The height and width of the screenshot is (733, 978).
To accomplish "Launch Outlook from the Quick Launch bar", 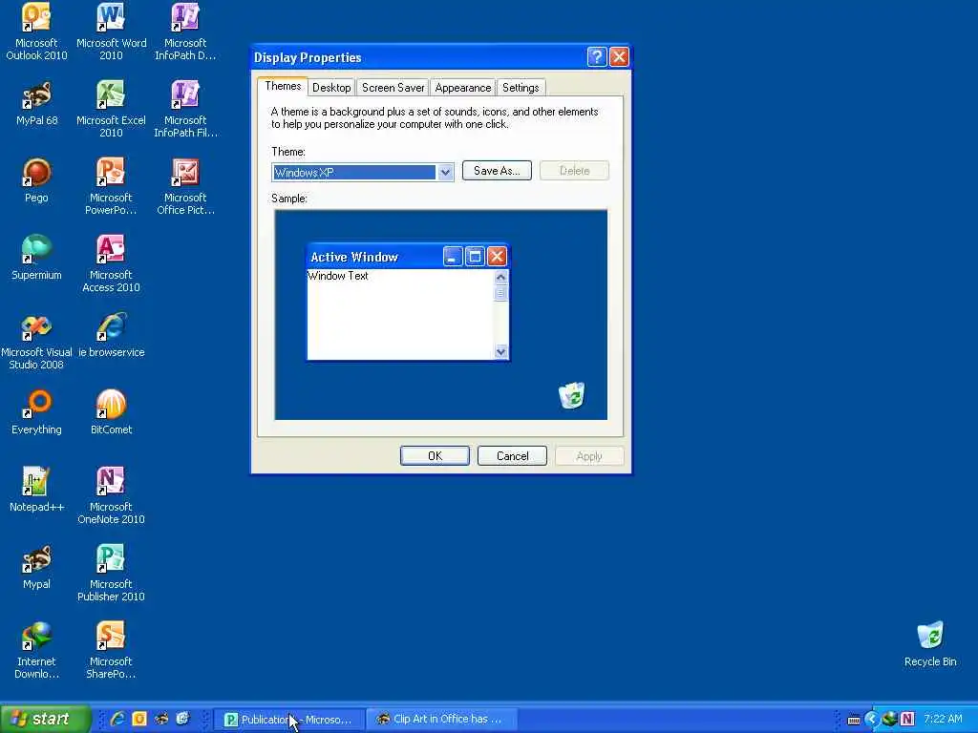I will click(x=139, y=719).
